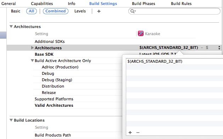
Task: Select the Build Settings tab
Action: (x=103, y=4)
